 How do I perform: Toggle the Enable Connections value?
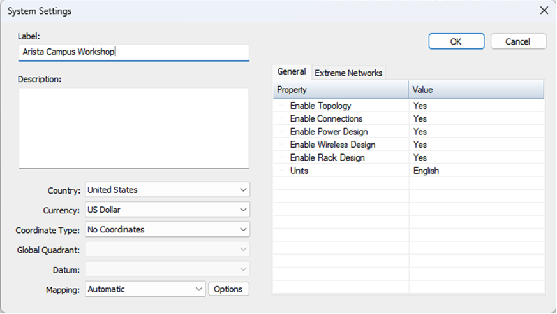point(476,118)
